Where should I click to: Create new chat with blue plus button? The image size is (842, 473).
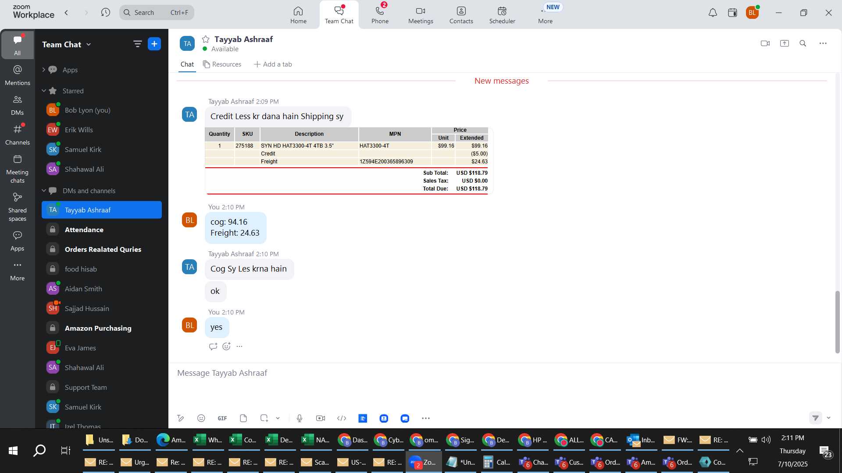pyautogui.click(x=154, y=44)
